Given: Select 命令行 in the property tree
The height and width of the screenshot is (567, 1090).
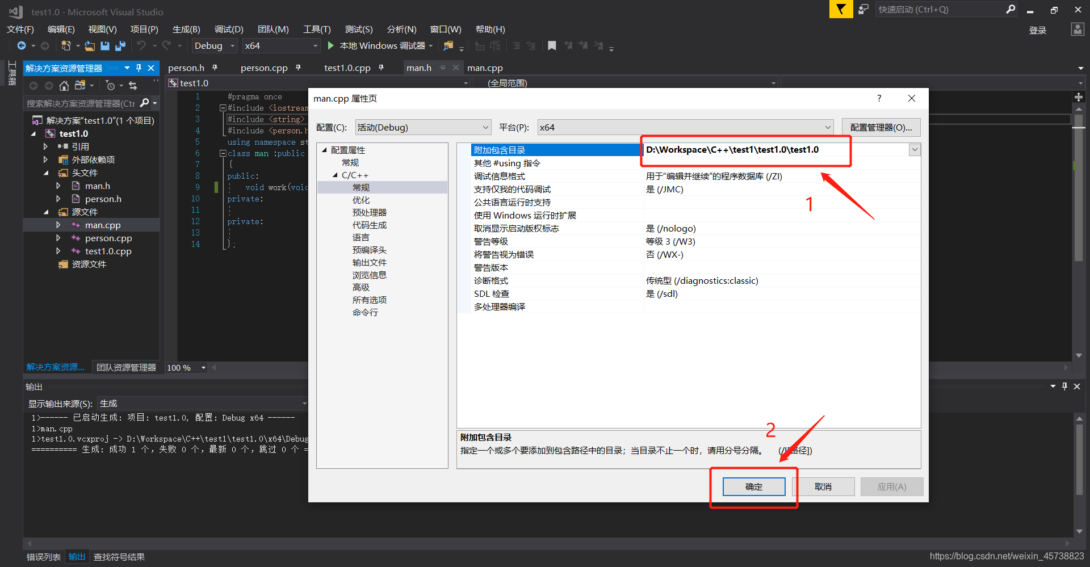Looking at the screenshot, I should [365, 312].
